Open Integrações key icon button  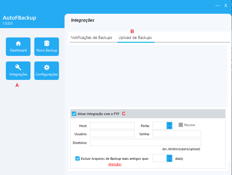coord(18,71)
